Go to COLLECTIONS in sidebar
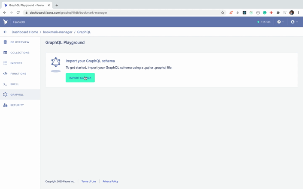The height and width of the screenshot is (189, 303). pos(20,53)
